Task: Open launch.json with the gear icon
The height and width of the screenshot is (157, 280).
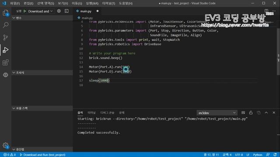Action: [59, 11]
